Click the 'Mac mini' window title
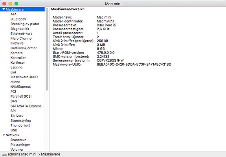This screenshot has width=226, height=157. (x=113, y=4)
